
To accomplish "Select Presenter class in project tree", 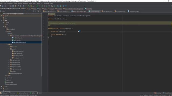I will 18,40.
